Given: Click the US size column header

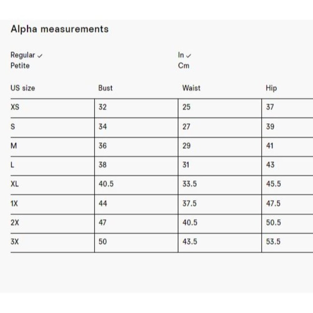Looking at the screenshot, I should pos(23,88).
